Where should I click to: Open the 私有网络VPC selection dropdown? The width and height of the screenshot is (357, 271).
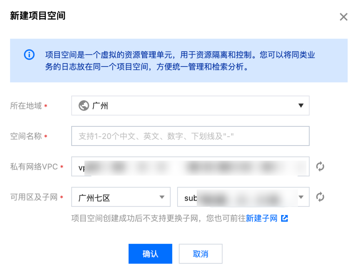190,167
